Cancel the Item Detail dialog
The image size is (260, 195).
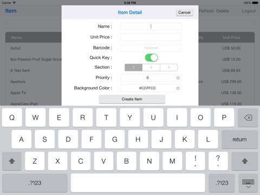pos(184,12)
